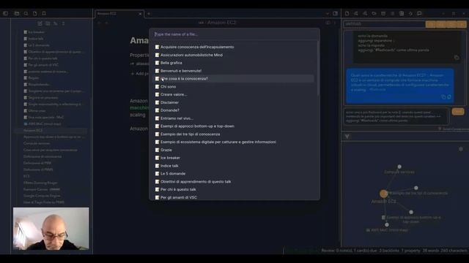Open the file explorer folder icon
469x263 pixels.
tap(17, 13)
